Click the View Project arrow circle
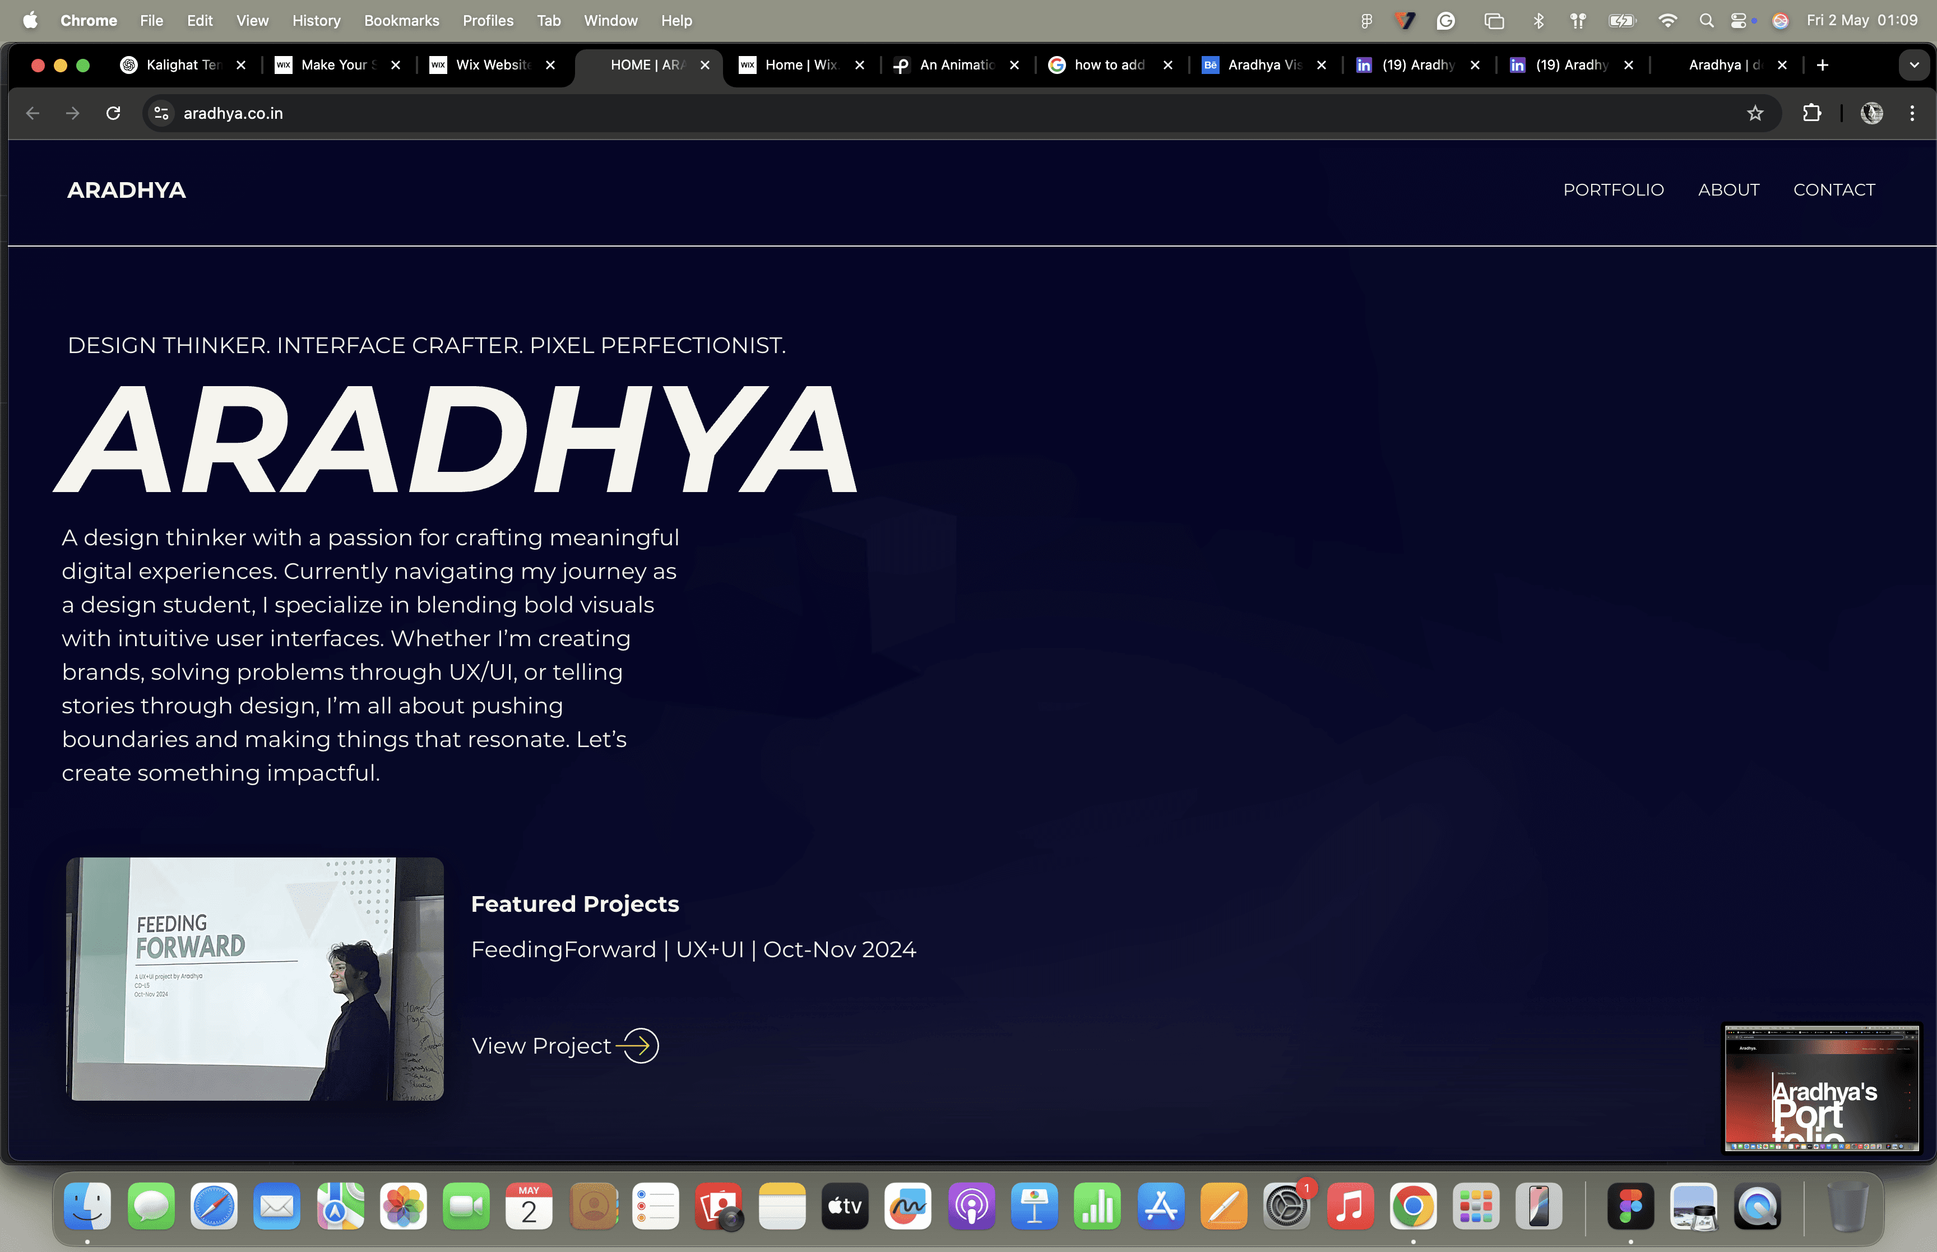 (x=641, y=1046)
